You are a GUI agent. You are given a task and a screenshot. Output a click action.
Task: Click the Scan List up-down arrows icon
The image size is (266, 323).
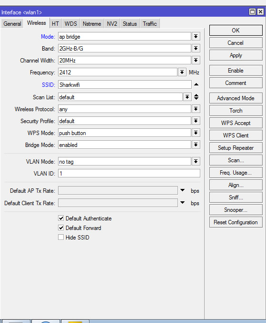pos(196,97)
